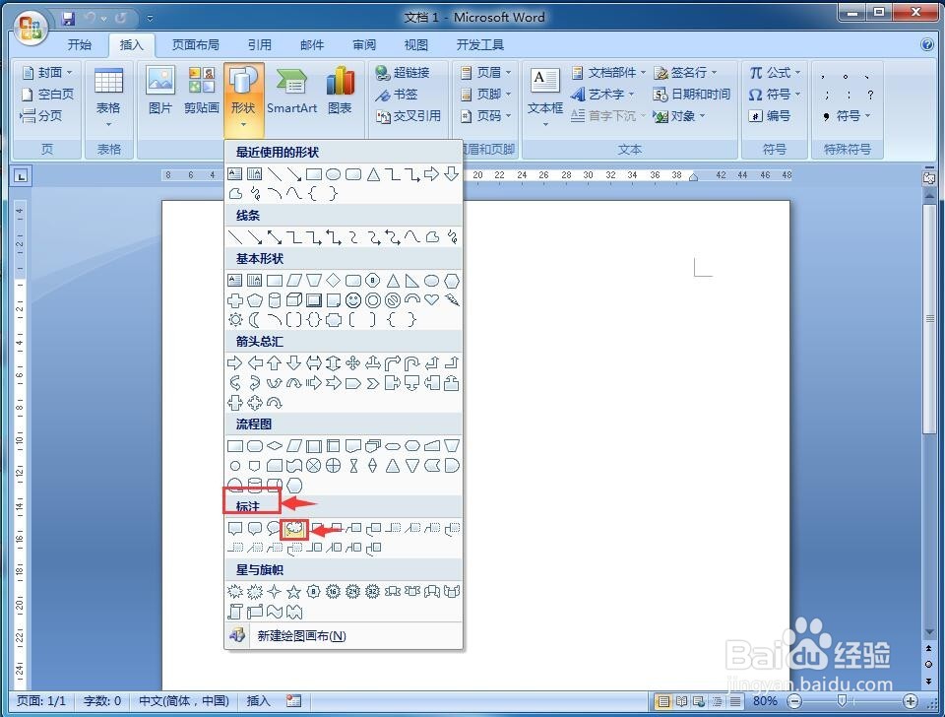945x717 pixels.
Task: Select the double arrow line shape
Action: 275,237
